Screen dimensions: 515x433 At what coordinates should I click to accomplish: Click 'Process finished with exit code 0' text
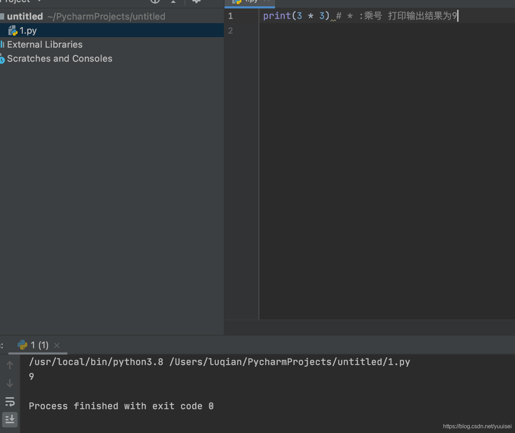pos(121,406)
